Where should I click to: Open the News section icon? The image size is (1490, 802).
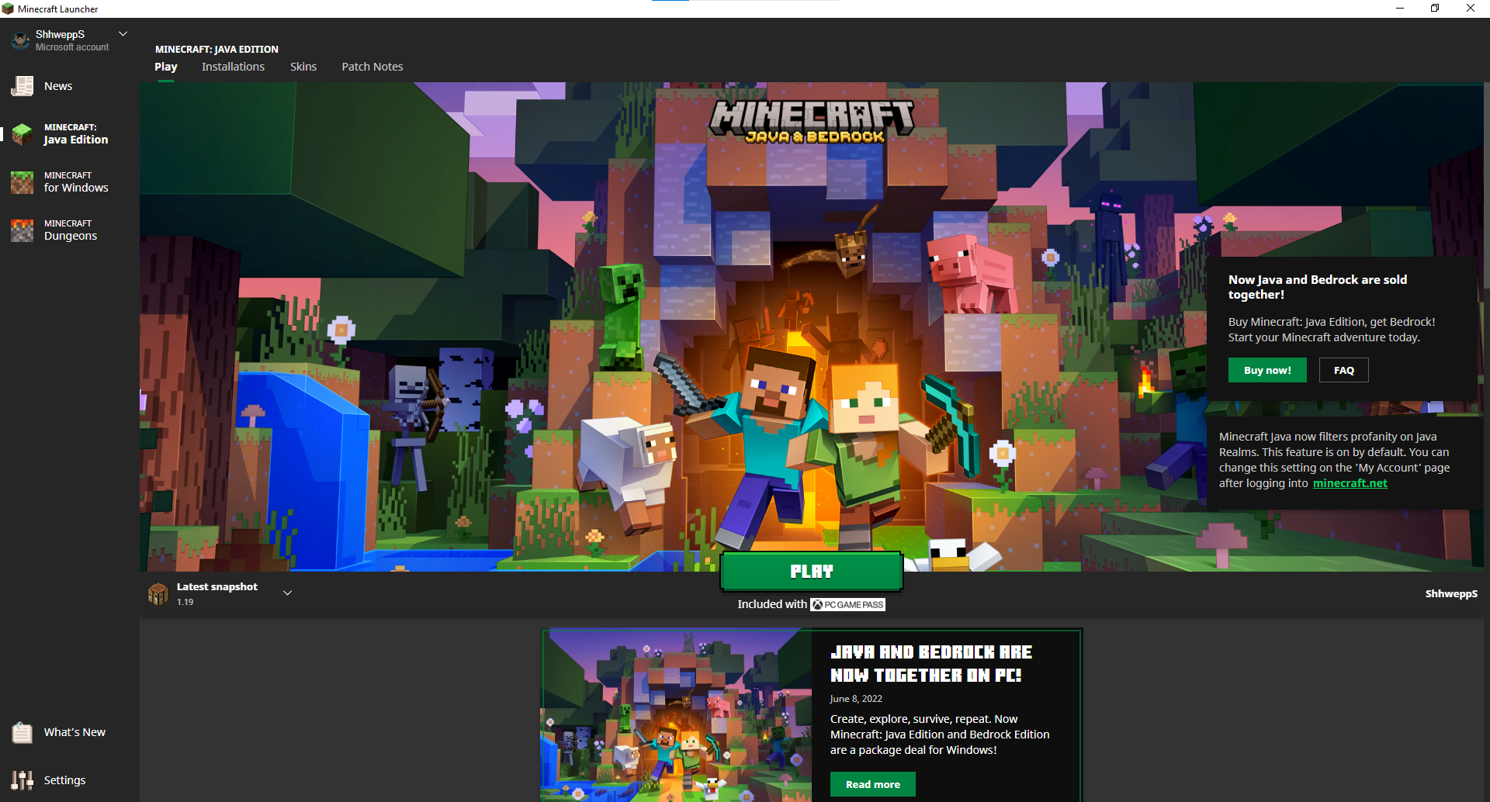pos(23,86)
